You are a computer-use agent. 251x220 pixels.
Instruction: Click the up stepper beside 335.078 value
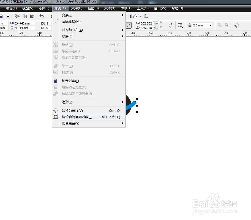point(157,28)
